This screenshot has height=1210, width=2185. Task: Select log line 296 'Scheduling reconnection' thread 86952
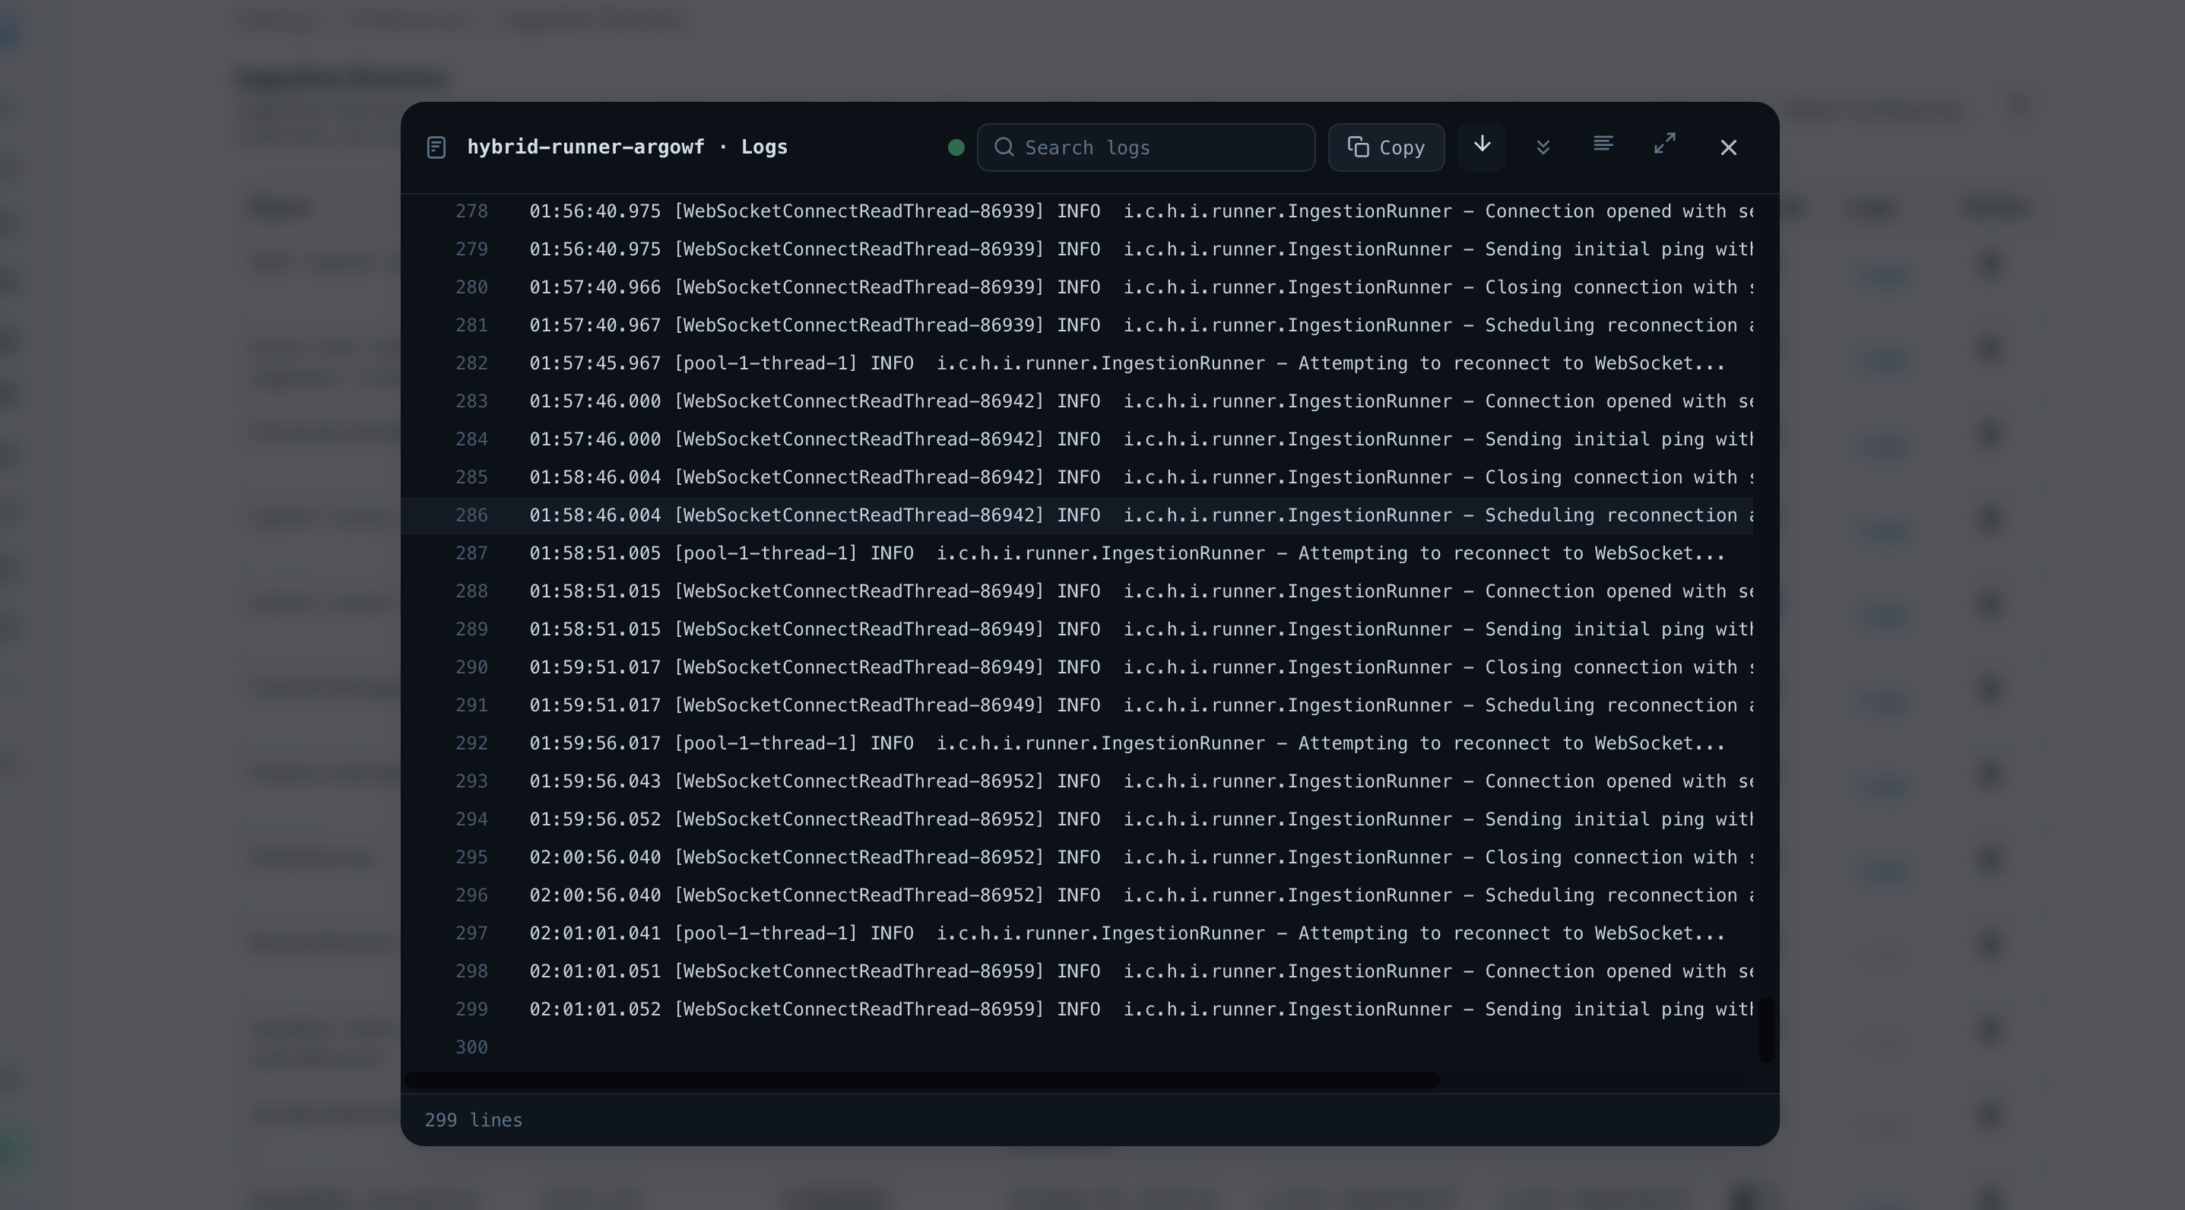(1077, 895)
